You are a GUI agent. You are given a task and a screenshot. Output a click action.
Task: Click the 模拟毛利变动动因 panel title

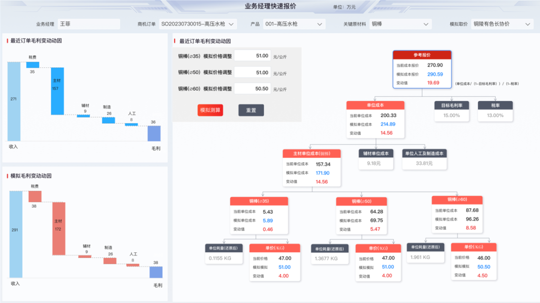(x=31, y=176)
